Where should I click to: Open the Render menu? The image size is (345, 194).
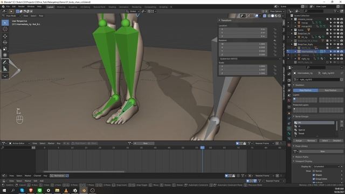pos(22,6)
